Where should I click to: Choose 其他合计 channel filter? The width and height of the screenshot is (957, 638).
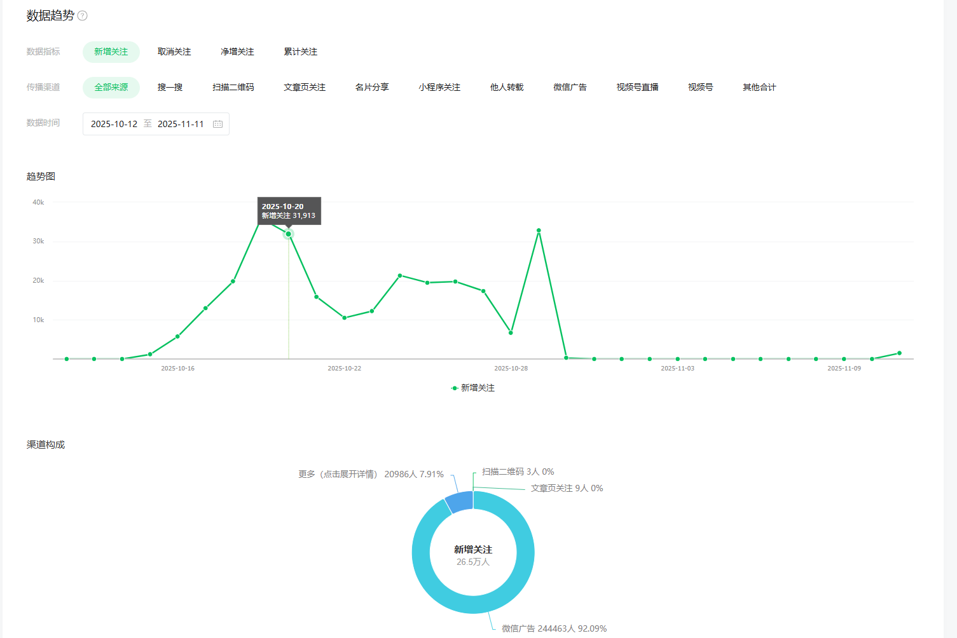coord(759,88)
